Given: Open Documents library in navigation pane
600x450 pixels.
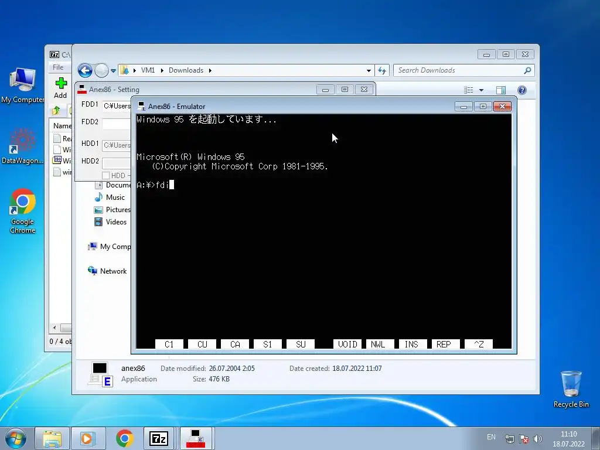Looking at the screenshot, I should 113,185.
